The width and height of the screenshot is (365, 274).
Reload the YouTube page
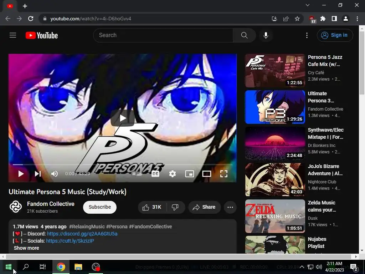(x=31, y=19)
